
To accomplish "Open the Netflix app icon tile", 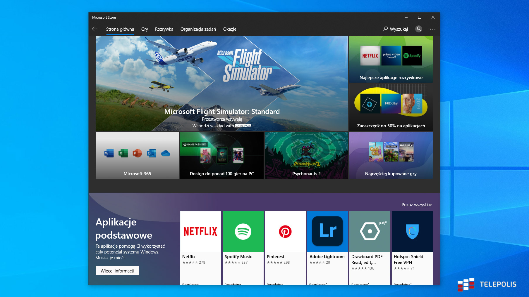I will pos(201,232).
